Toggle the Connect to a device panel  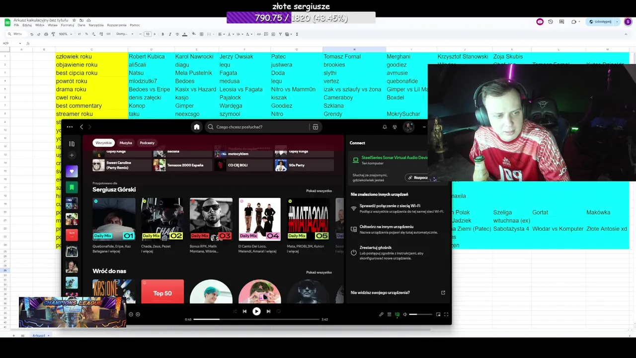(x=397, y=314)
